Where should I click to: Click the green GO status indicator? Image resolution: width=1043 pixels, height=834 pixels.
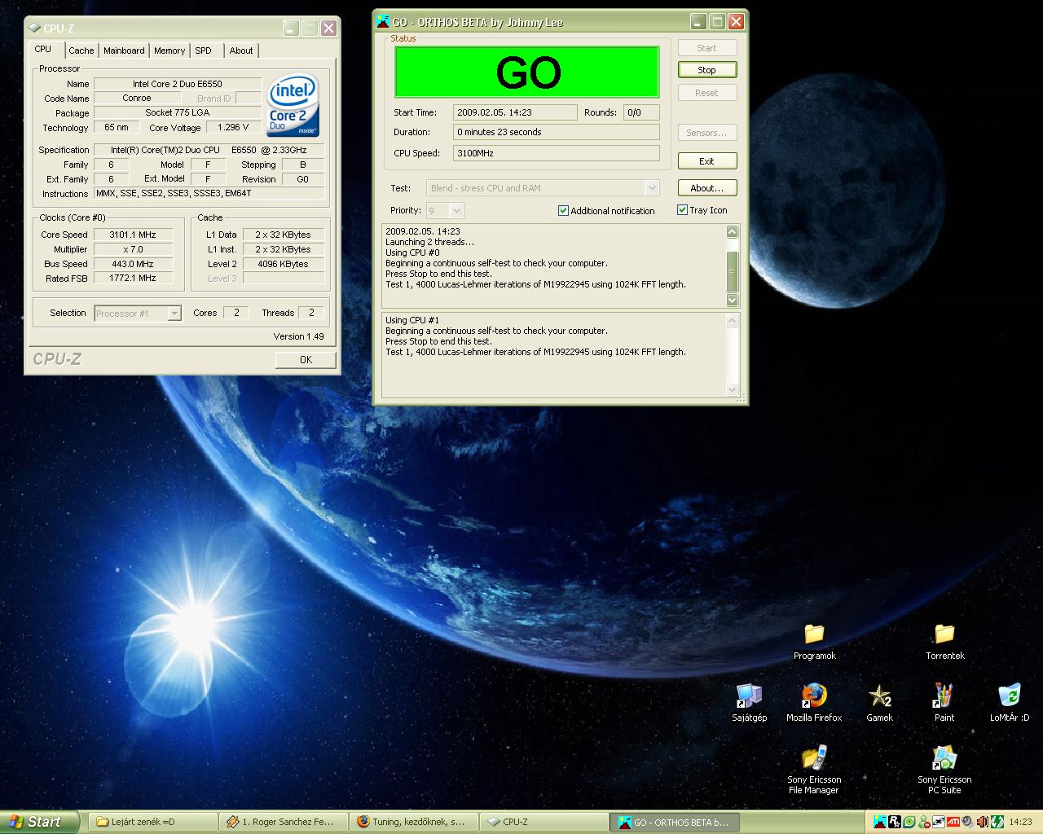527,72
